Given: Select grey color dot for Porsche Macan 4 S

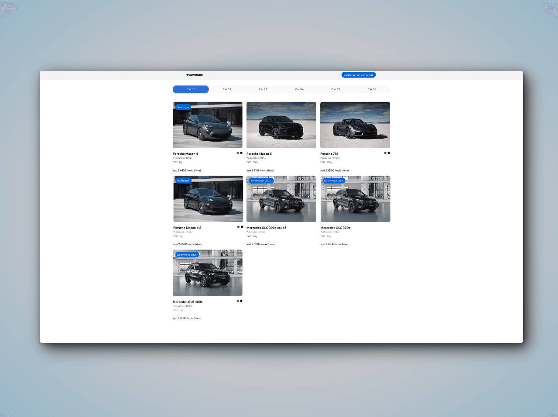Looking at the screenshot, I should coord(238,227).
